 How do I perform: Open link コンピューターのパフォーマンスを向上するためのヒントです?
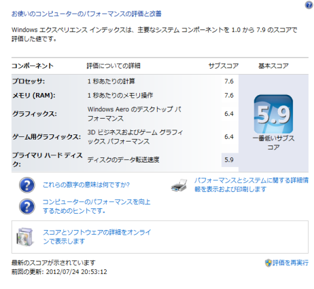pyautogui.click(x=96, y=206)
